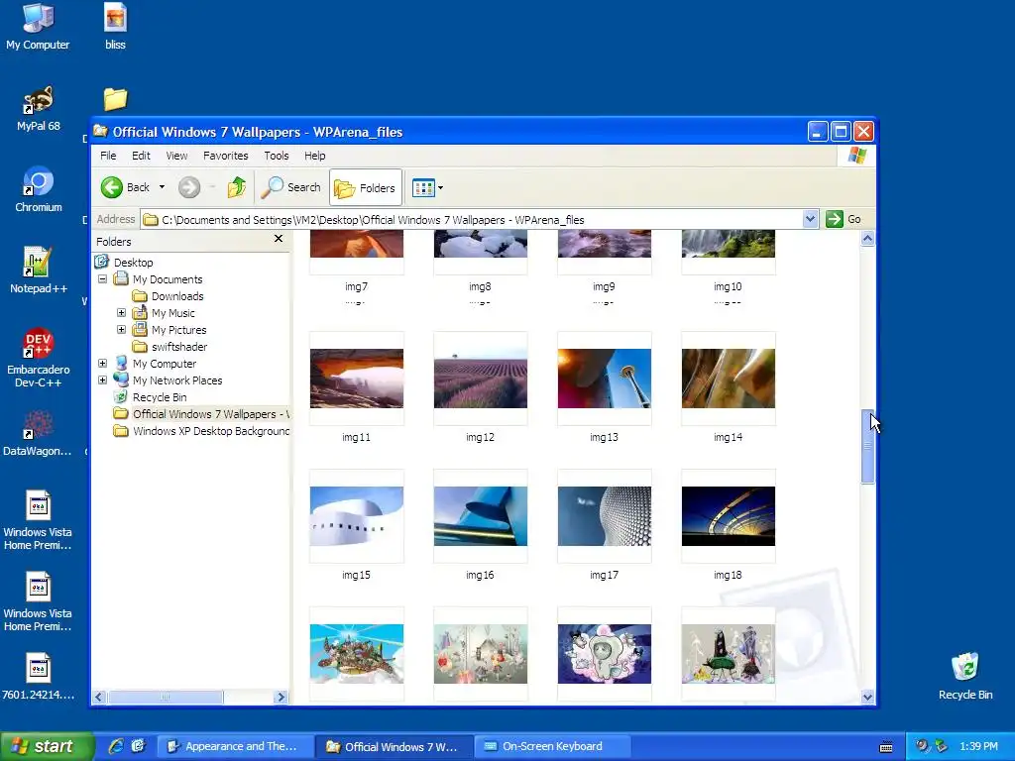Select the img15 white building thumbnail

click(357, 516)
